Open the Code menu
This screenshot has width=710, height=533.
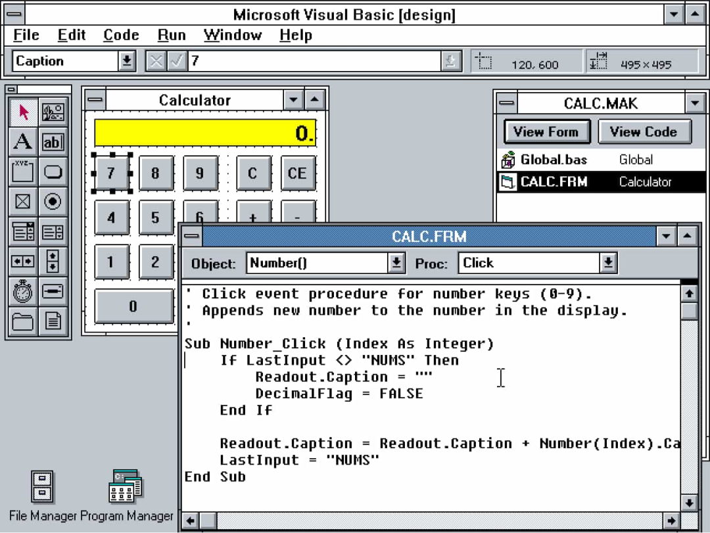[x=121, y=35]
